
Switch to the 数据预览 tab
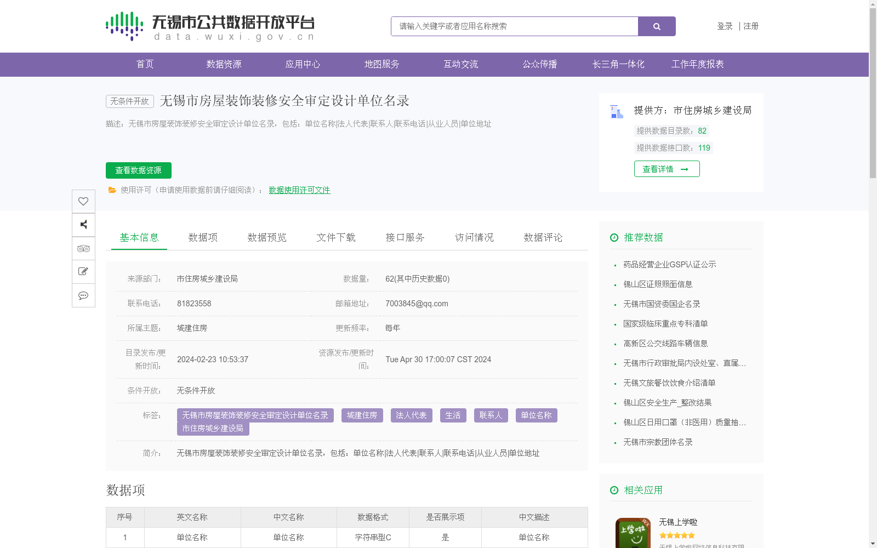pos(267,237)
